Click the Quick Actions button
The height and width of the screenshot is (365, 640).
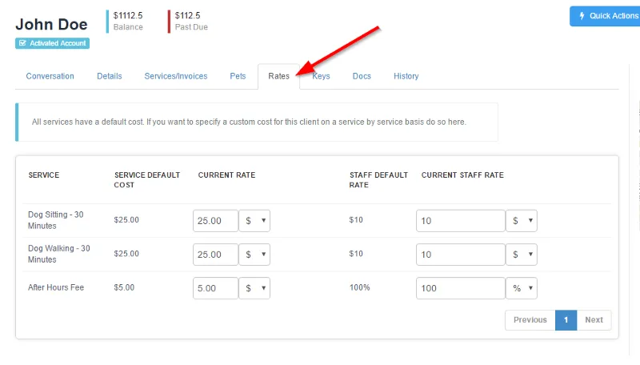(x=605, y=16)
